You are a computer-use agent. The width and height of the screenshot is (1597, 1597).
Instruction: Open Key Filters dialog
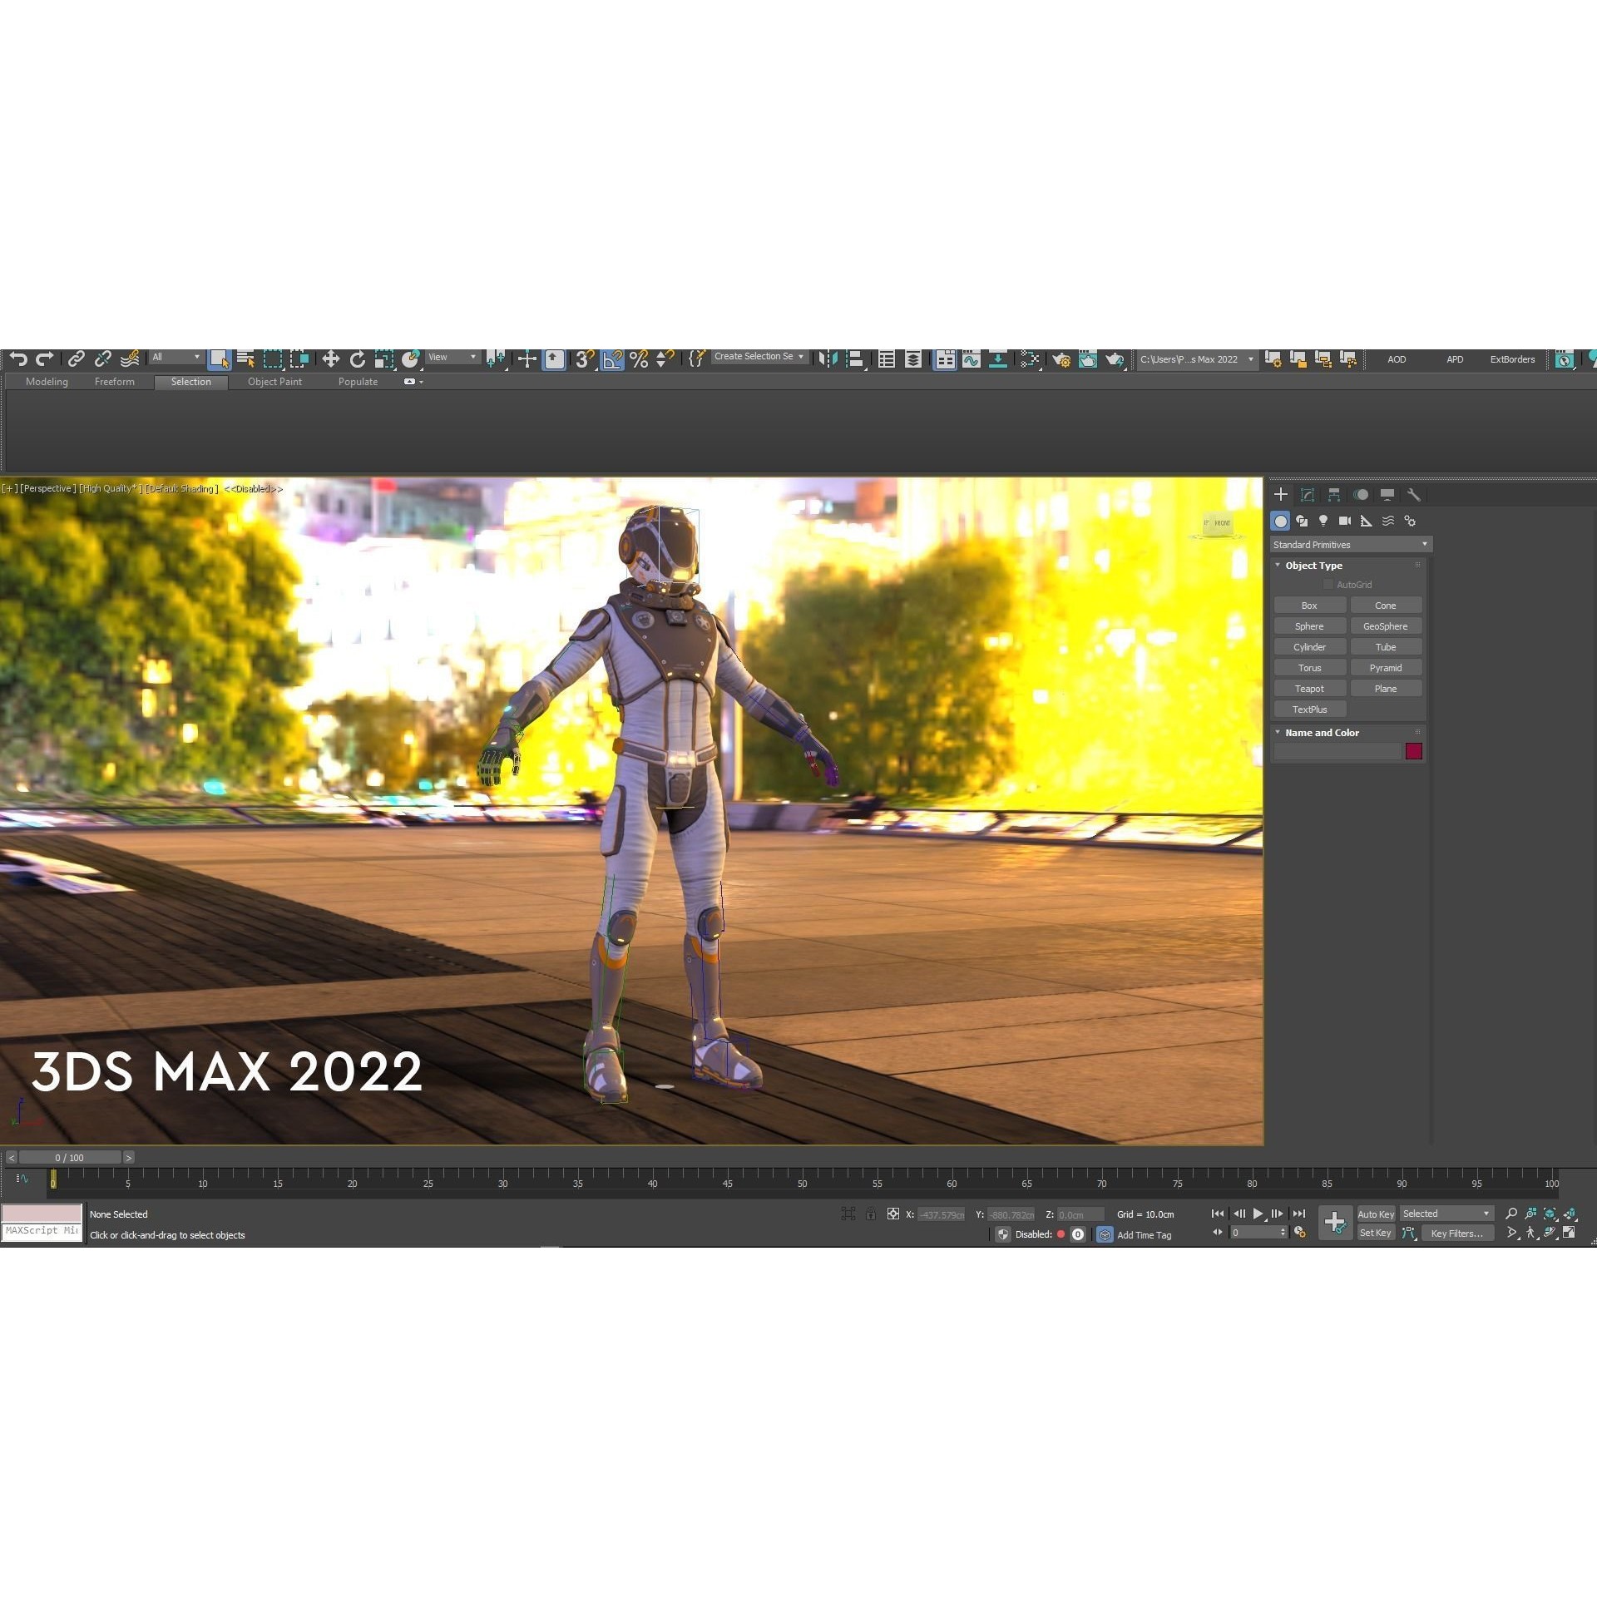(x=1456, y=1233)
